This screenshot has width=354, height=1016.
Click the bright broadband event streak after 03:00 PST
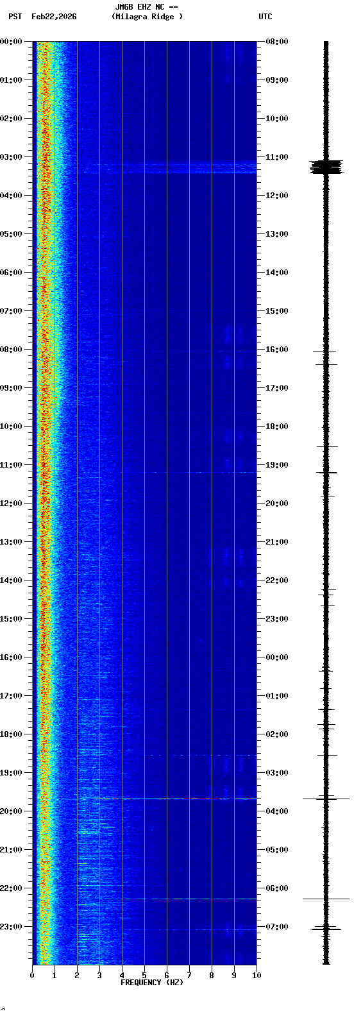(x=167, y=168)
